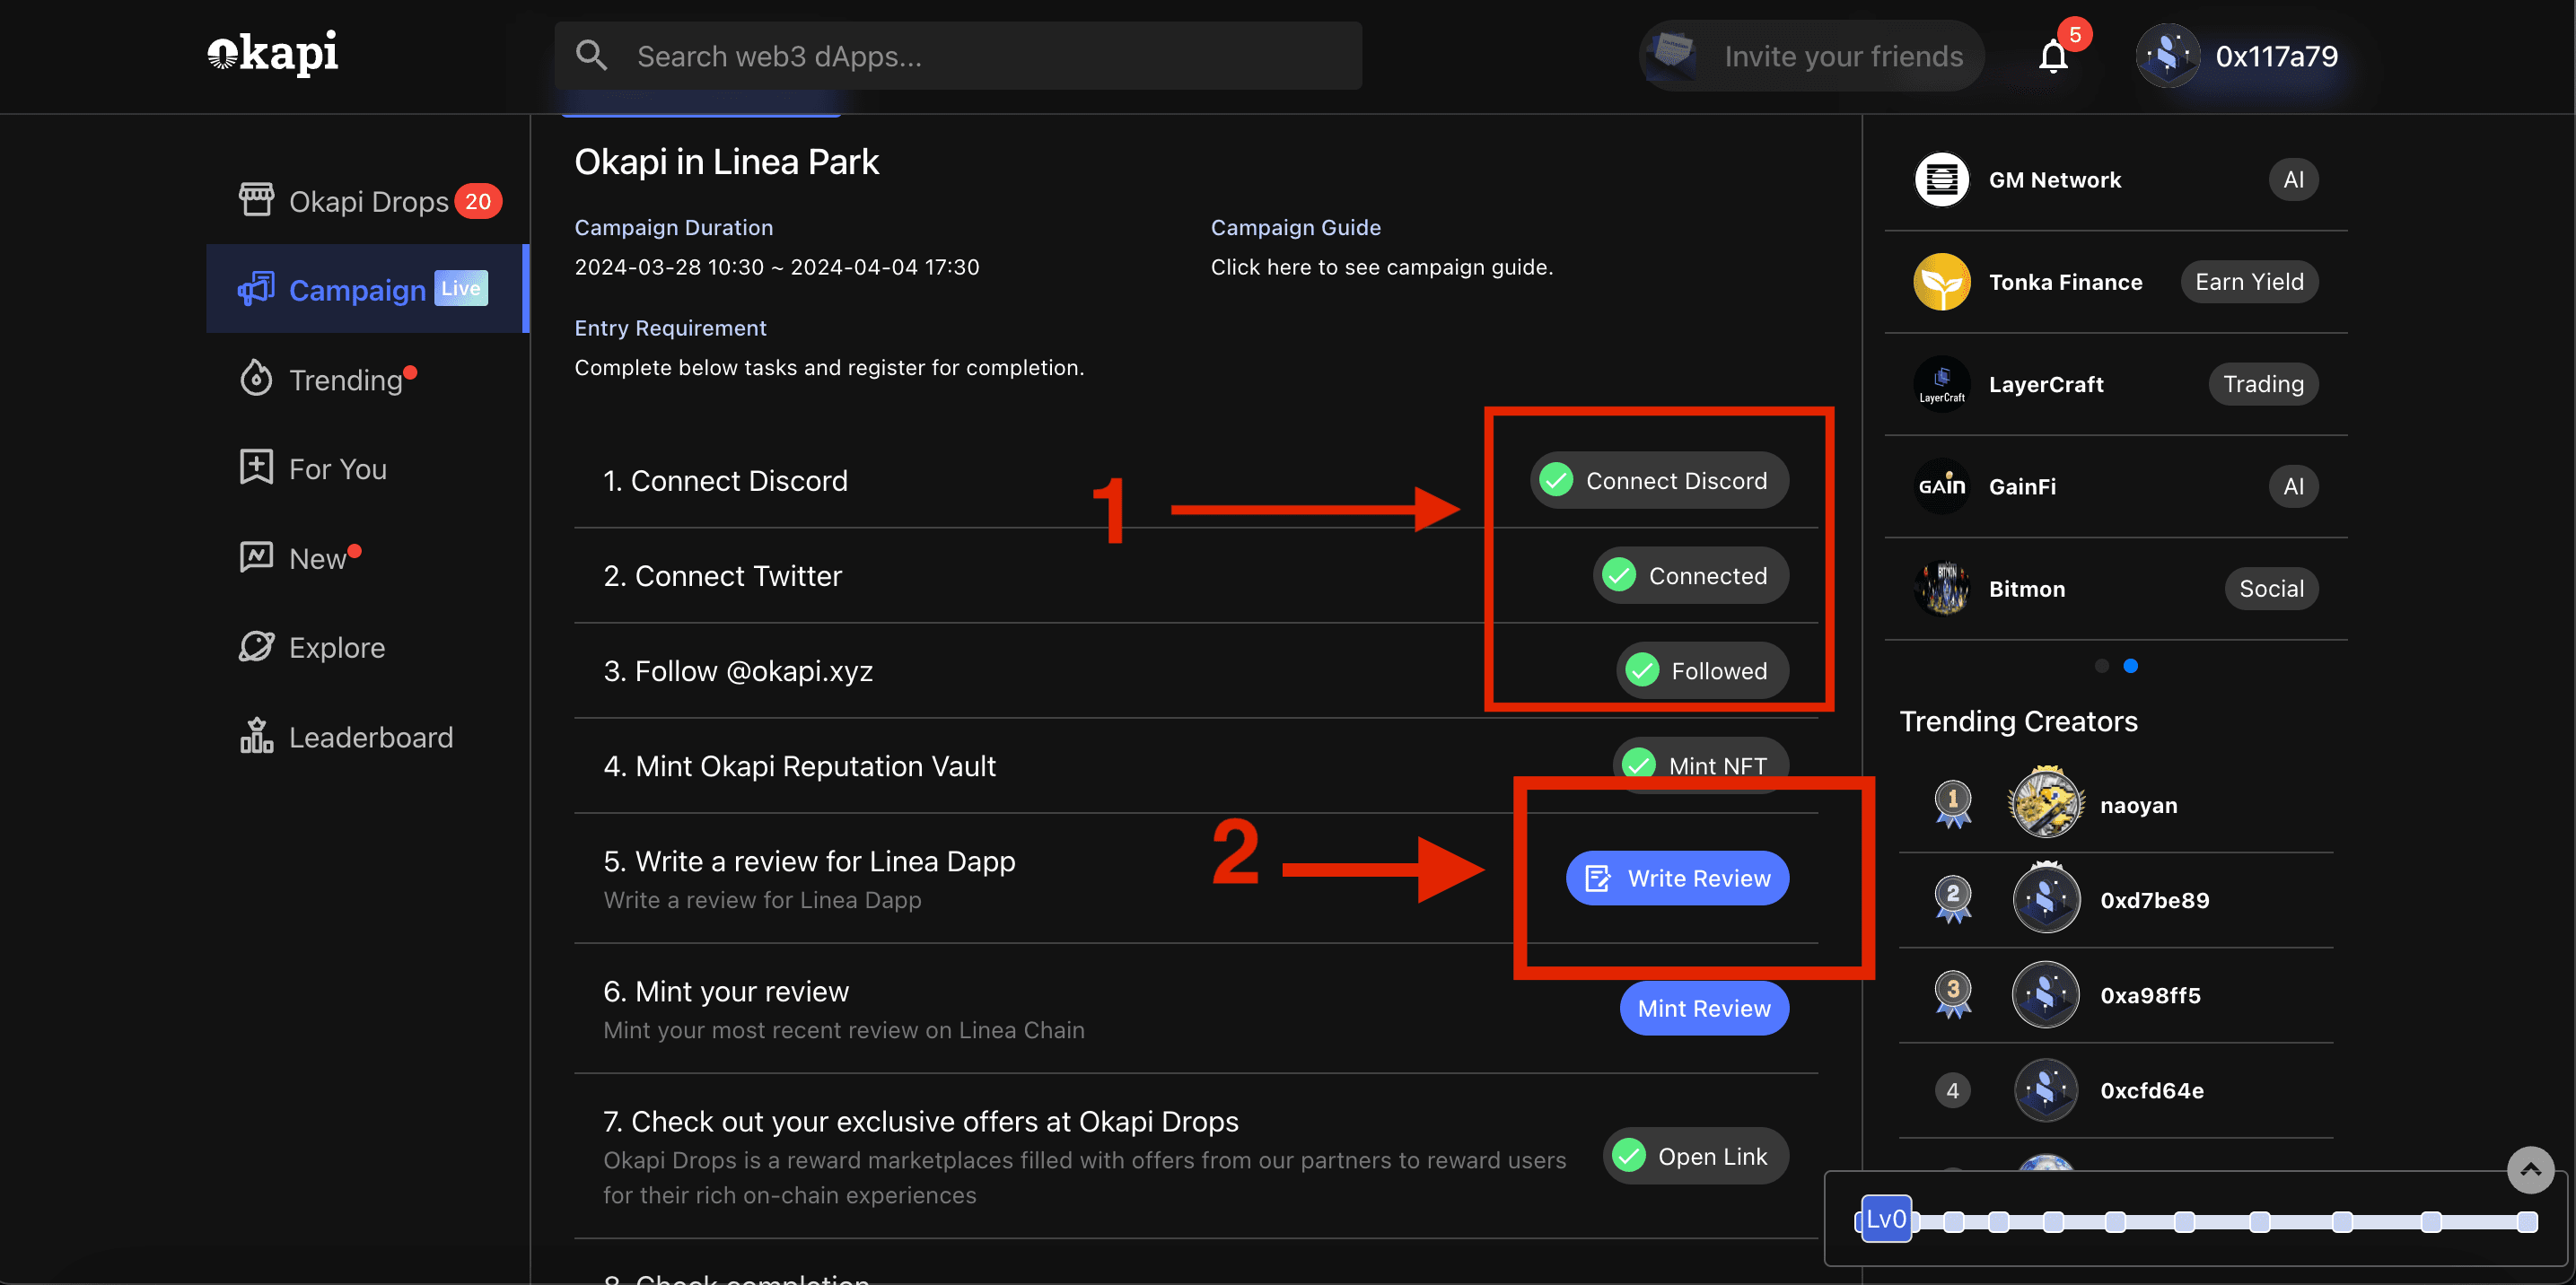Screen dimensions: 2576x1285
Task: Open the campaign guide link
Action: [x=1381, y=267]
